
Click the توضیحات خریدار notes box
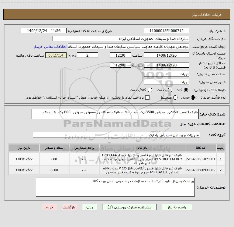pos(115,187)
